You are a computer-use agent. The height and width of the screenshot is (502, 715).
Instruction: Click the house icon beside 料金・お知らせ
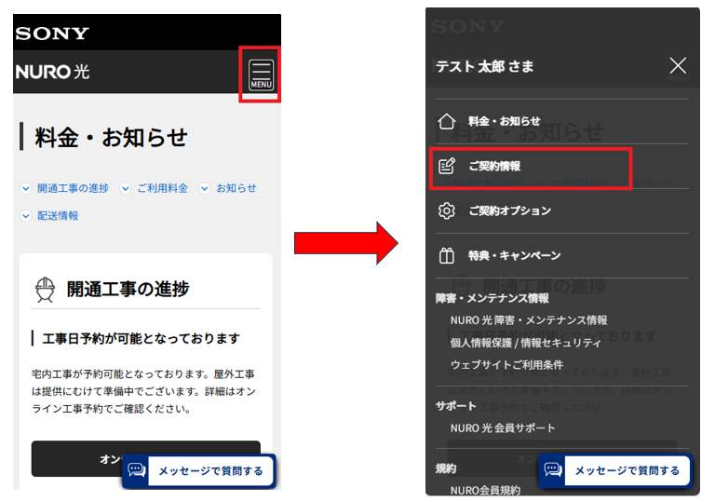click(x=447, y=121)
